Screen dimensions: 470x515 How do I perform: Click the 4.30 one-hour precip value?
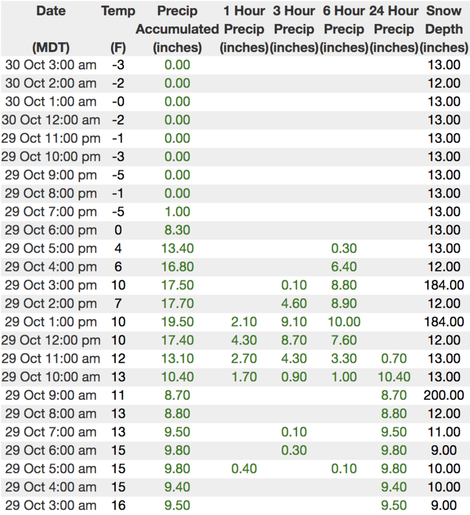[x=244, y=340]
